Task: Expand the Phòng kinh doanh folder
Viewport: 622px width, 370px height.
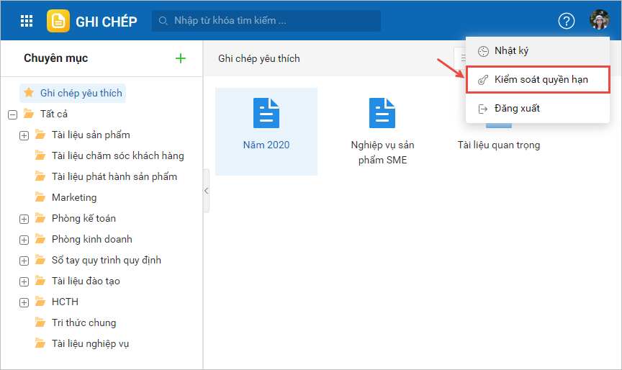Action: tap(24, 240)
